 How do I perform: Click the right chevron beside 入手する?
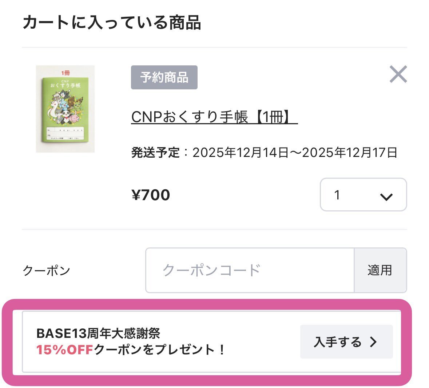coord(373,342)
